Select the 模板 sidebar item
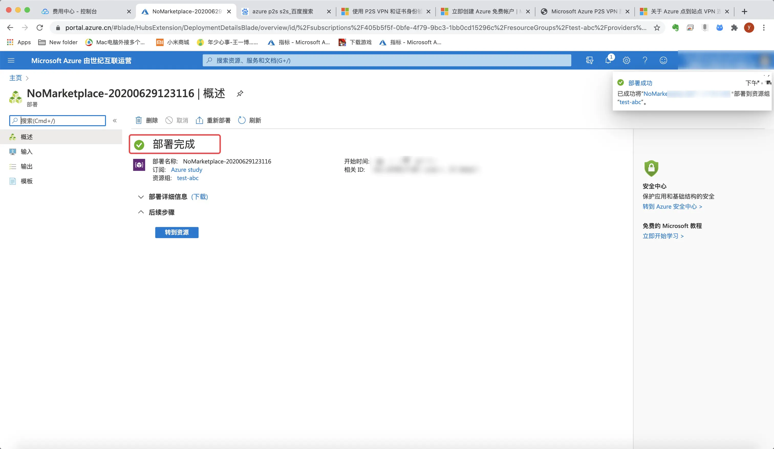This screenshot has width=774, height=449. (x=26, y=181)
